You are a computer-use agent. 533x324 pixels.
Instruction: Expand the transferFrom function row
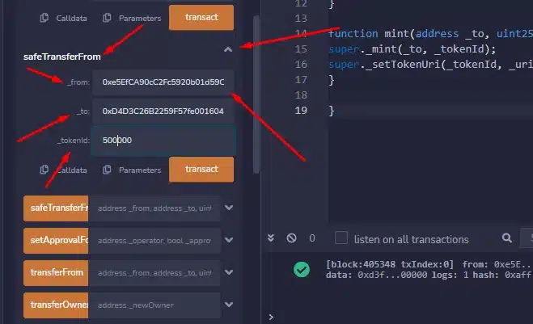click(x=229, y=272)
